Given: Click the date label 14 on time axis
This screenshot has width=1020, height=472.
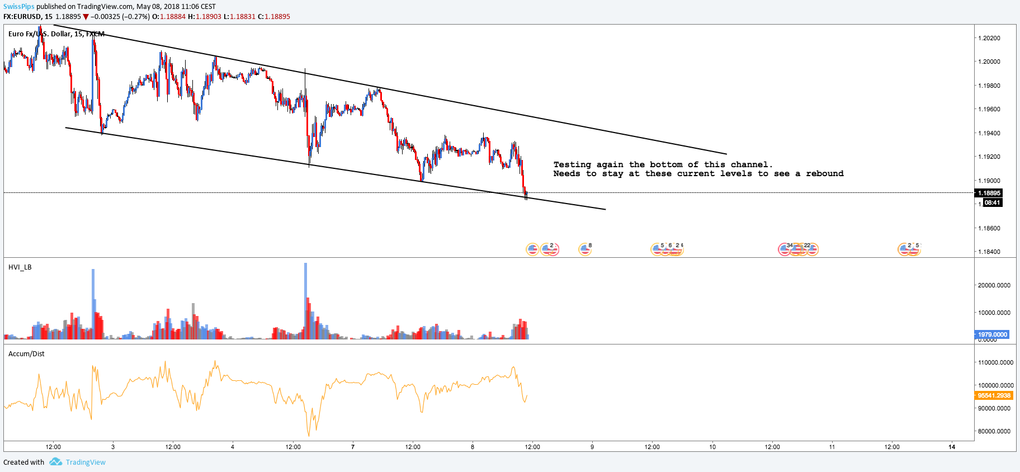Looking at the screenshot, I should coord(952,447).
